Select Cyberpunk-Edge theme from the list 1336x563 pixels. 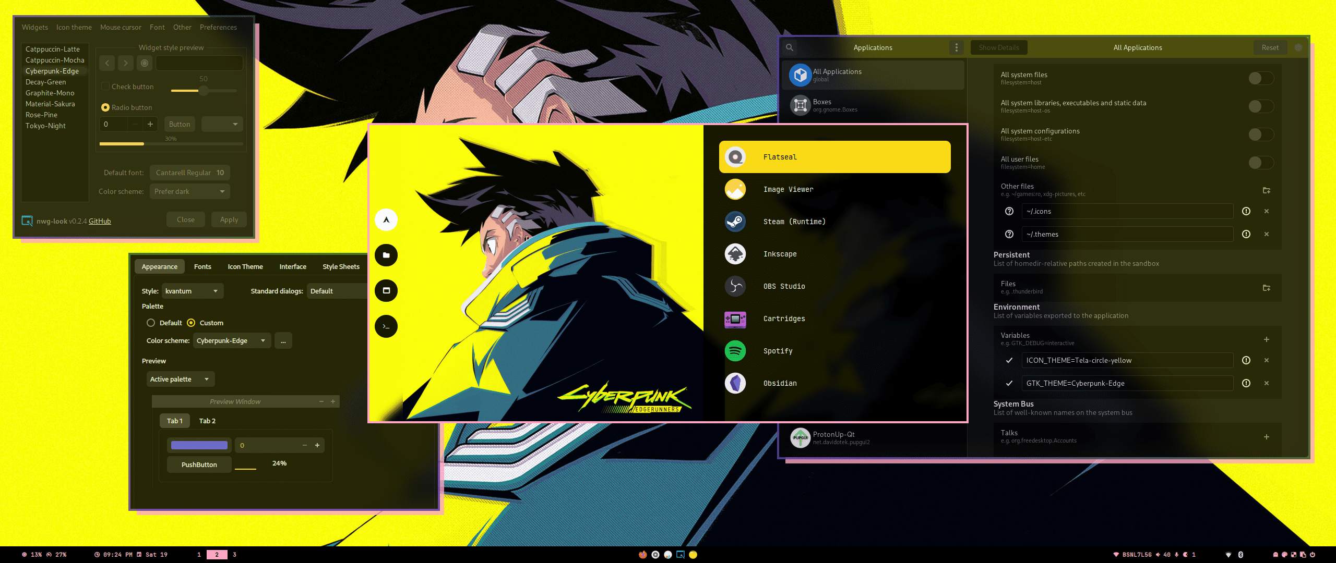53,70
